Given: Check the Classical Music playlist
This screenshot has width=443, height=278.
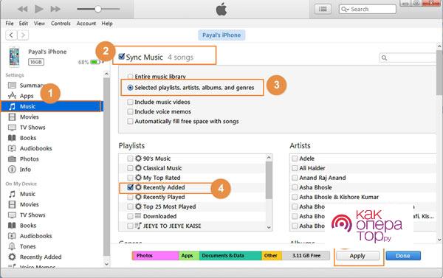Looking at the screenshot, I should 130,168.
